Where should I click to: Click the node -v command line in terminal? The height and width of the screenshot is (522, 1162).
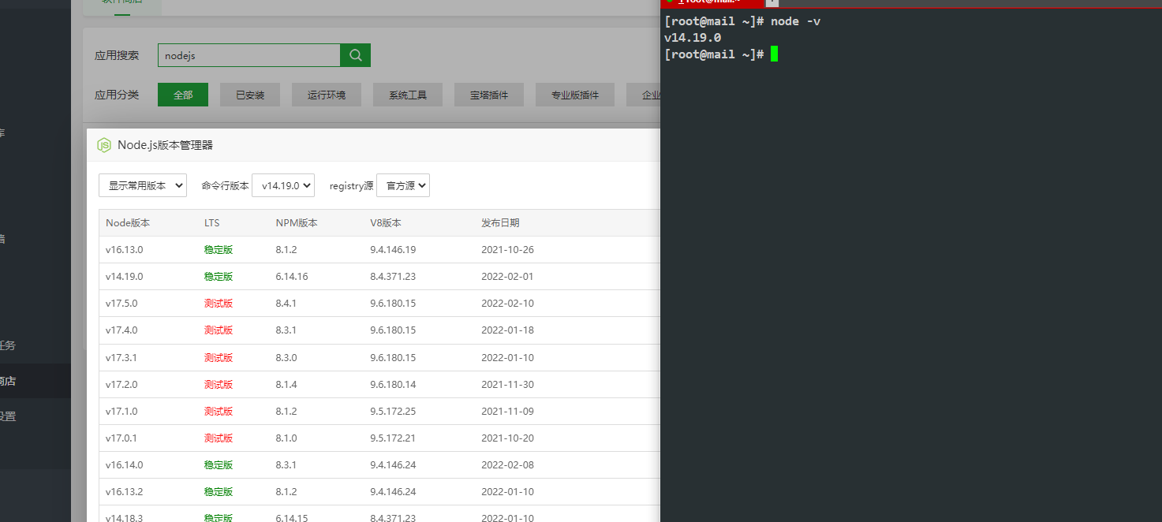pyautogui.click(x=742, y=21)
